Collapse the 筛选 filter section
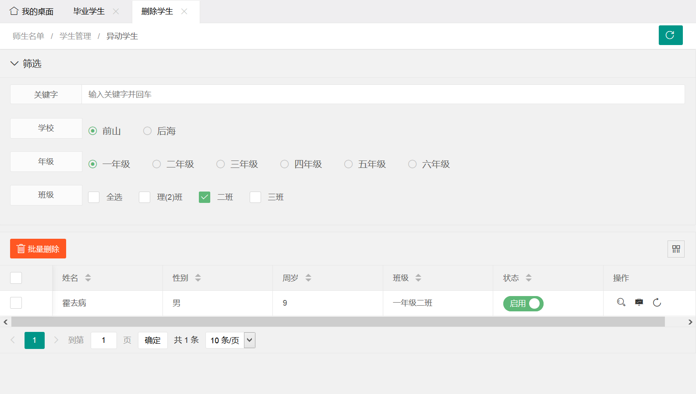The image size is (696, 394). [14, 63]
